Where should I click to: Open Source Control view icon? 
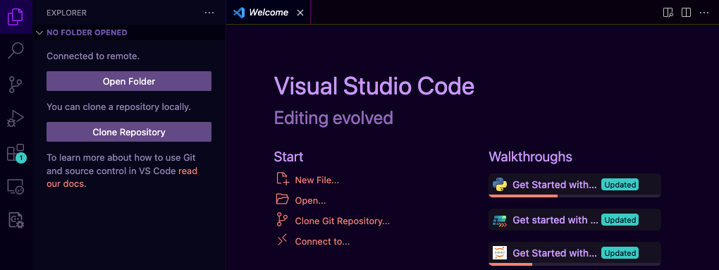[16, 85]
